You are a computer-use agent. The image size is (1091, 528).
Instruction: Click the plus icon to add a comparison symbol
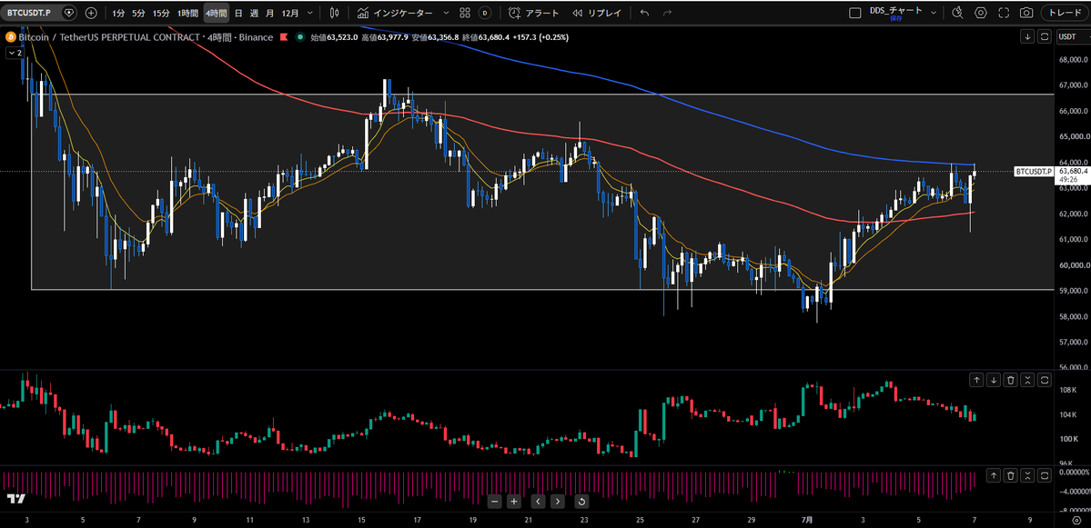coord(91,13)
